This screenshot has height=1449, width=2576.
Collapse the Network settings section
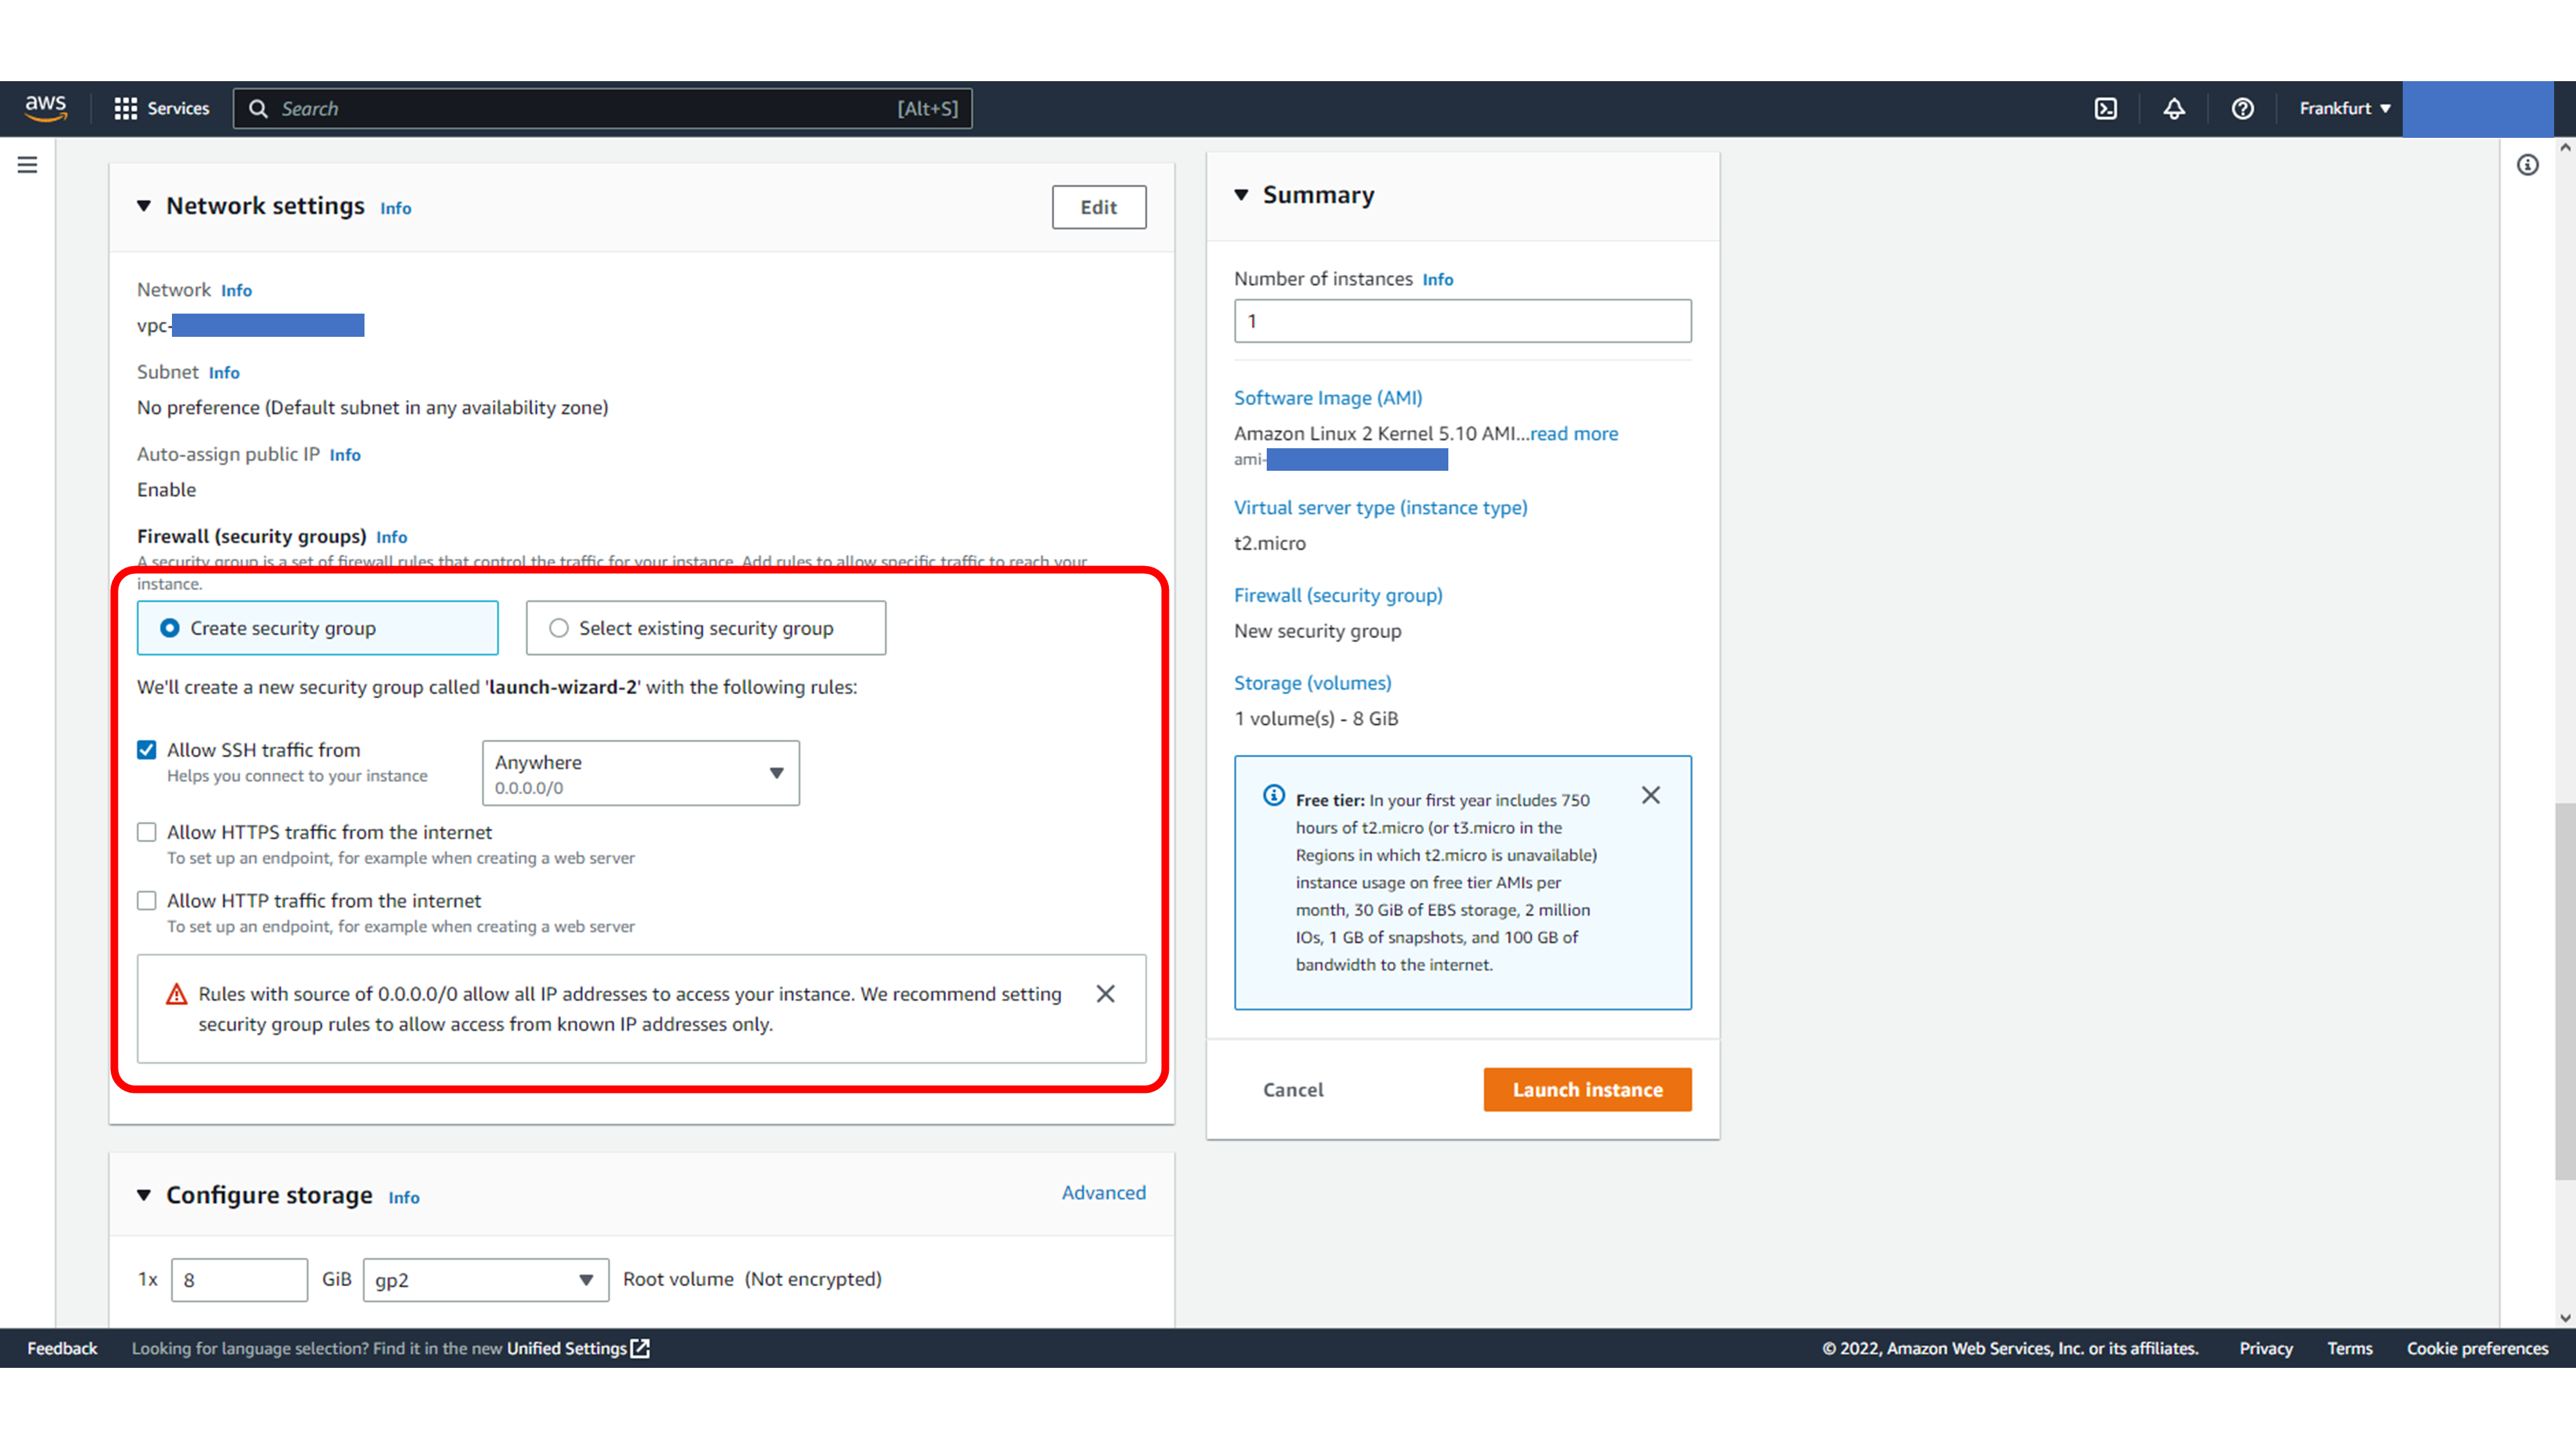pos(144,205)
